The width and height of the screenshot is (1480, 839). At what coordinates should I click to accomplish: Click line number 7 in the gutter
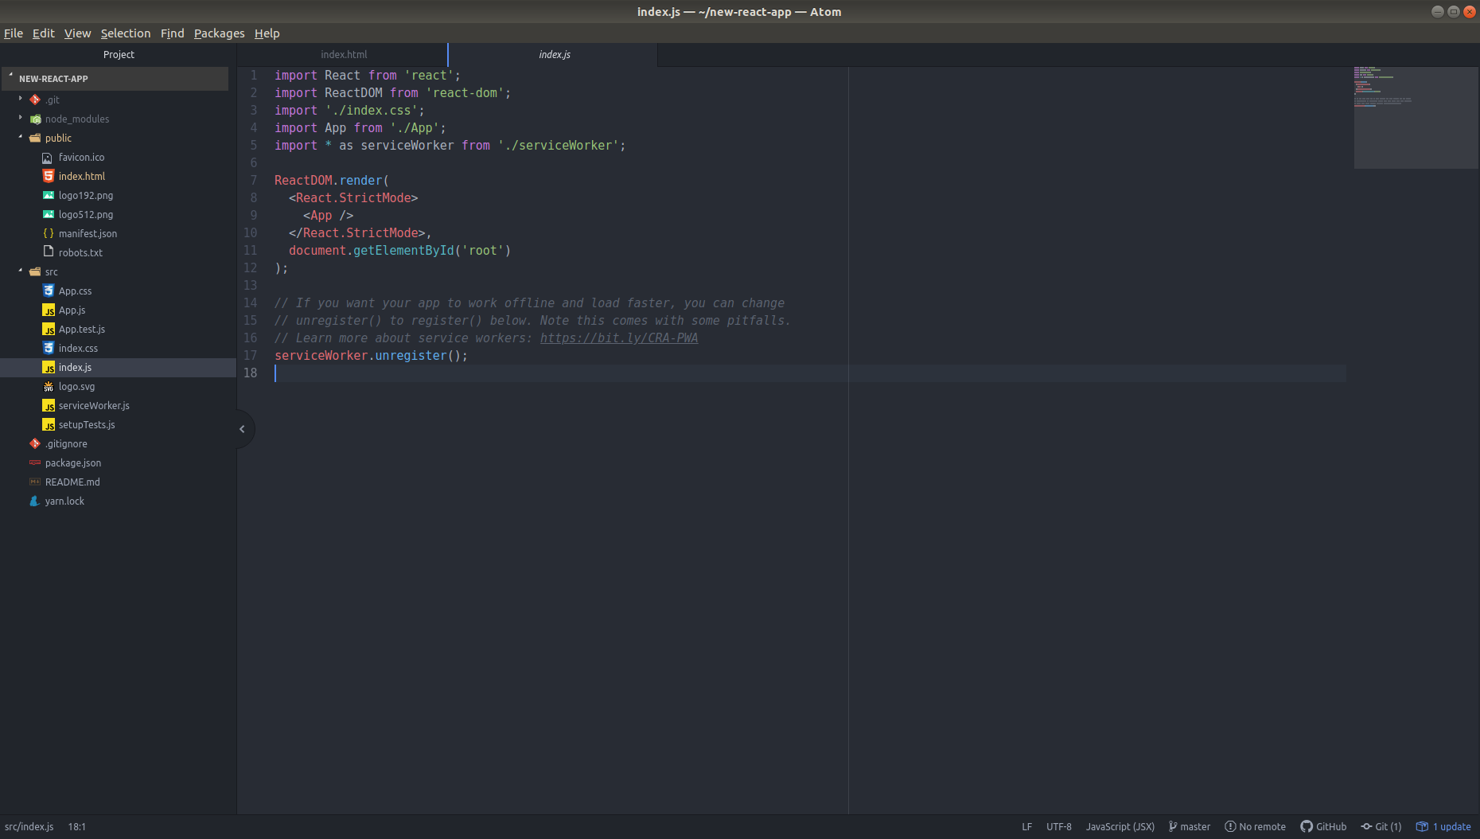[253, 181]
